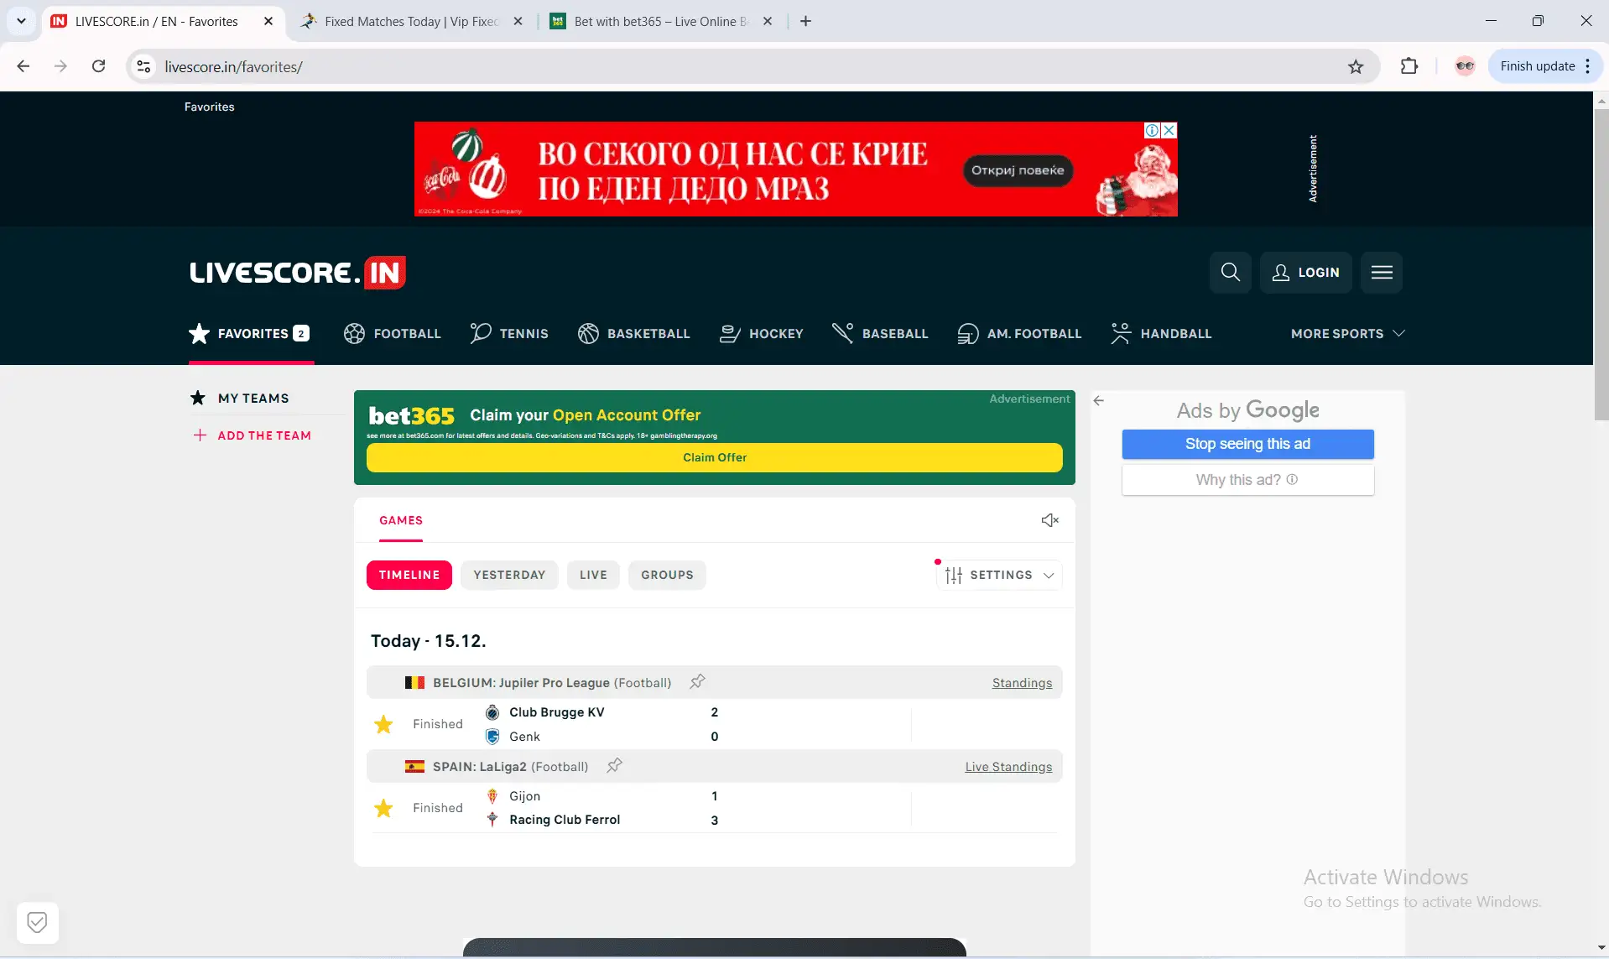This screenshot has height=959, width=1609.
Task: Open LaLiga2 Live Standings link
Action: [x=1008, y=766]
